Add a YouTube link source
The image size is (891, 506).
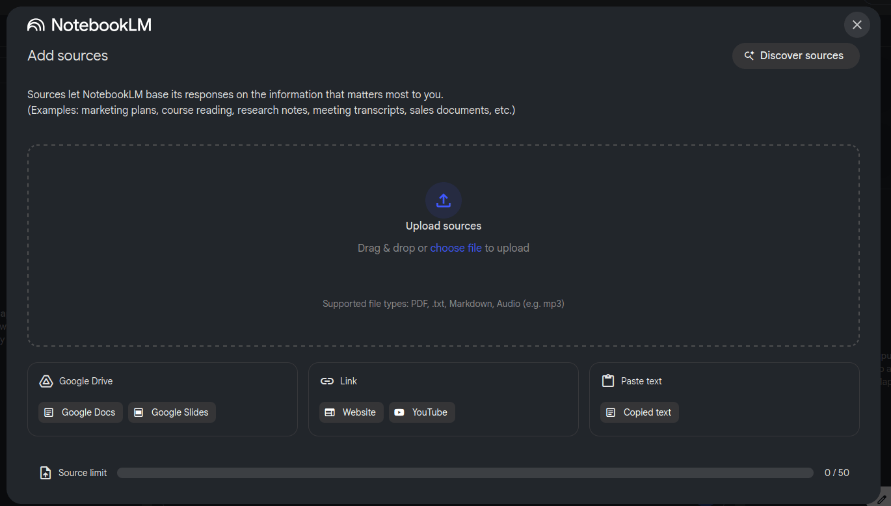point(422,412)
